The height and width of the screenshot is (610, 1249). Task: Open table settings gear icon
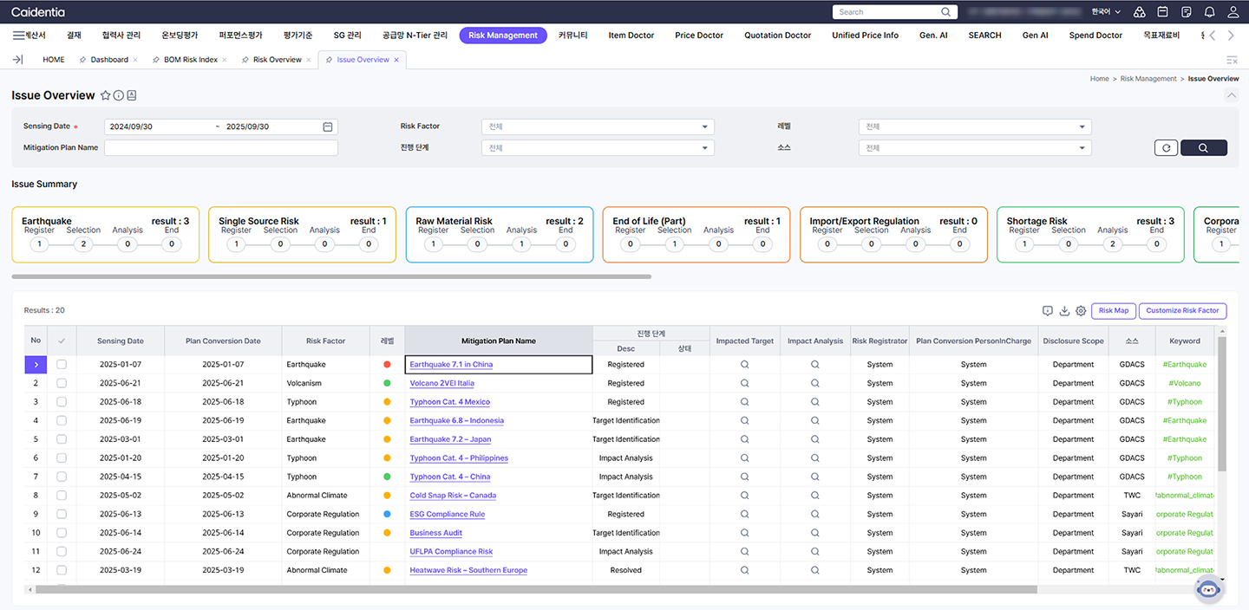click(x=1081, y=311)
